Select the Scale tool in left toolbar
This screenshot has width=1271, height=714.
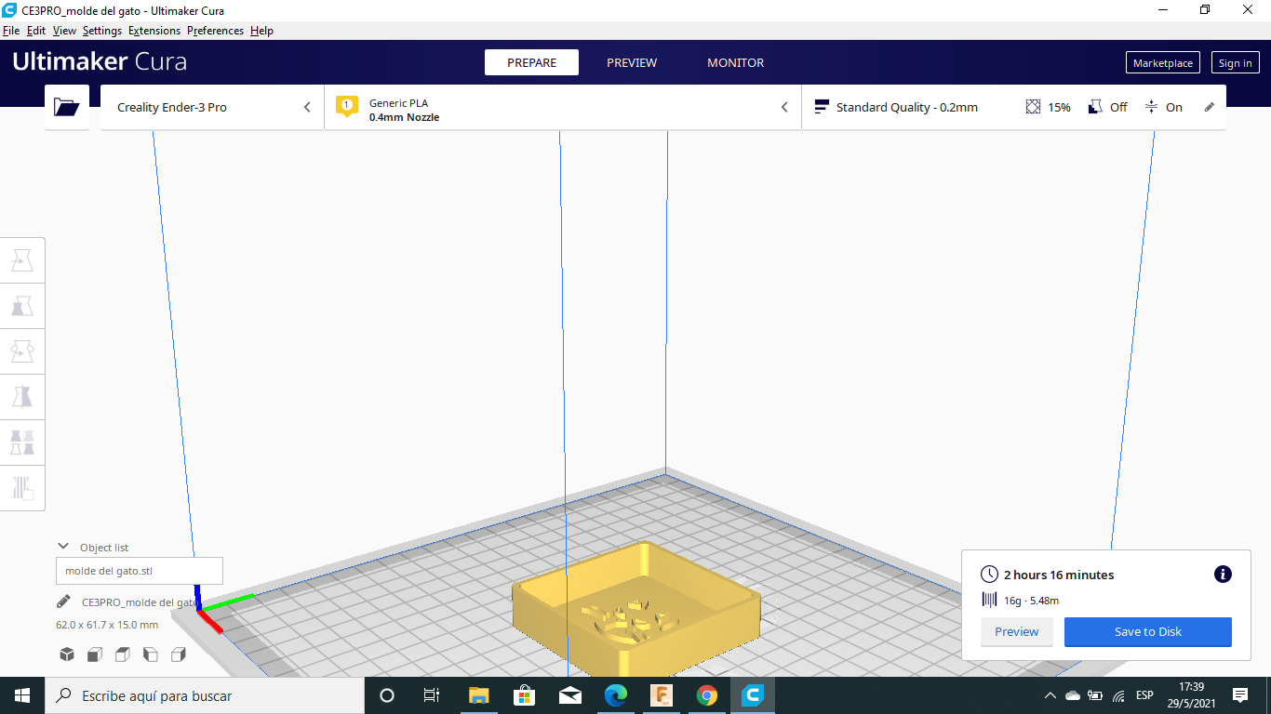(22, 306)
